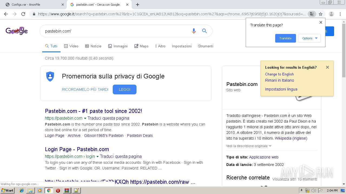Close the 'Configs.rar - AnonFile' tab
346x194 pixels.
tap(63, 5)
